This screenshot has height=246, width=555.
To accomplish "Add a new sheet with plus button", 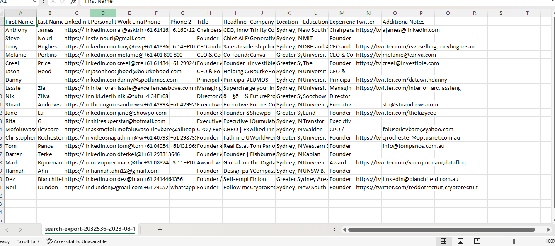I will 160,229.
